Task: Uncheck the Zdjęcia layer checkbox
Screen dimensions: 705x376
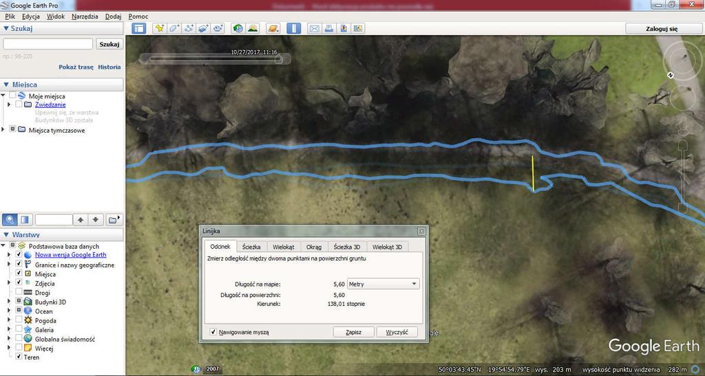Action: [x=19, y=283]
